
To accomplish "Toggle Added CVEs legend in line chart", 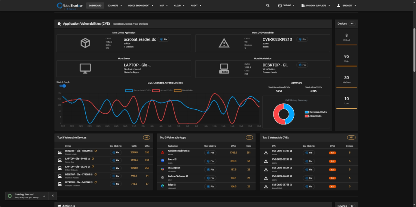I will point(162,90).
